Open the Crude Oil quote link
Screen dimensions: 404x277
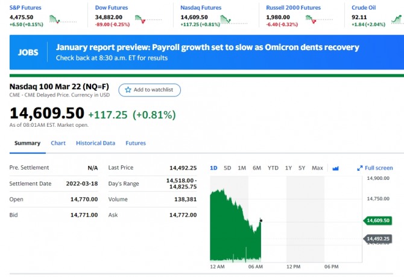click(364, 8)
